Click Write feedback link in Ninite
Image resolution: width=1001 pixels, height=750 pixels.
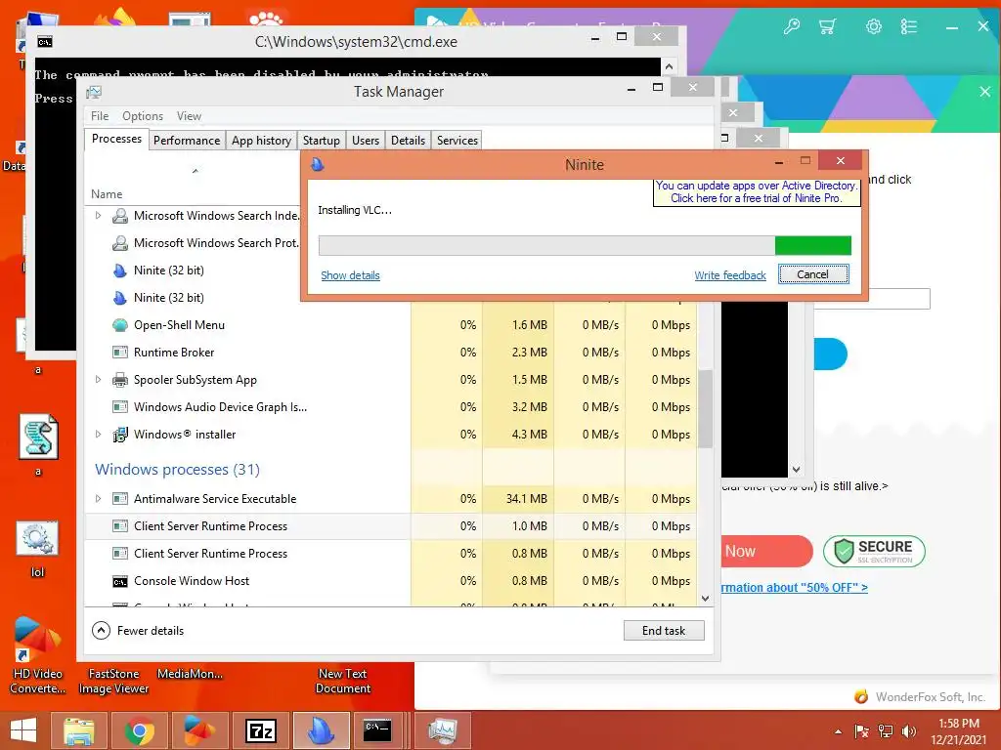tap(729, 275)
